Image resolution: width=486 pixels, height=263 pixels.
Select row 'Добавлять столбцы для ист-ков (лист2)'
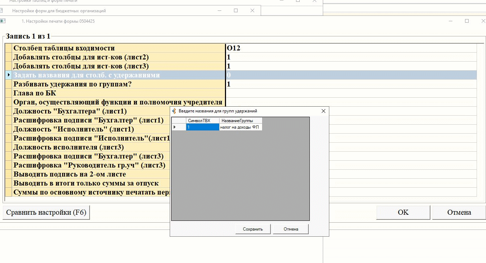click(118, 57)
